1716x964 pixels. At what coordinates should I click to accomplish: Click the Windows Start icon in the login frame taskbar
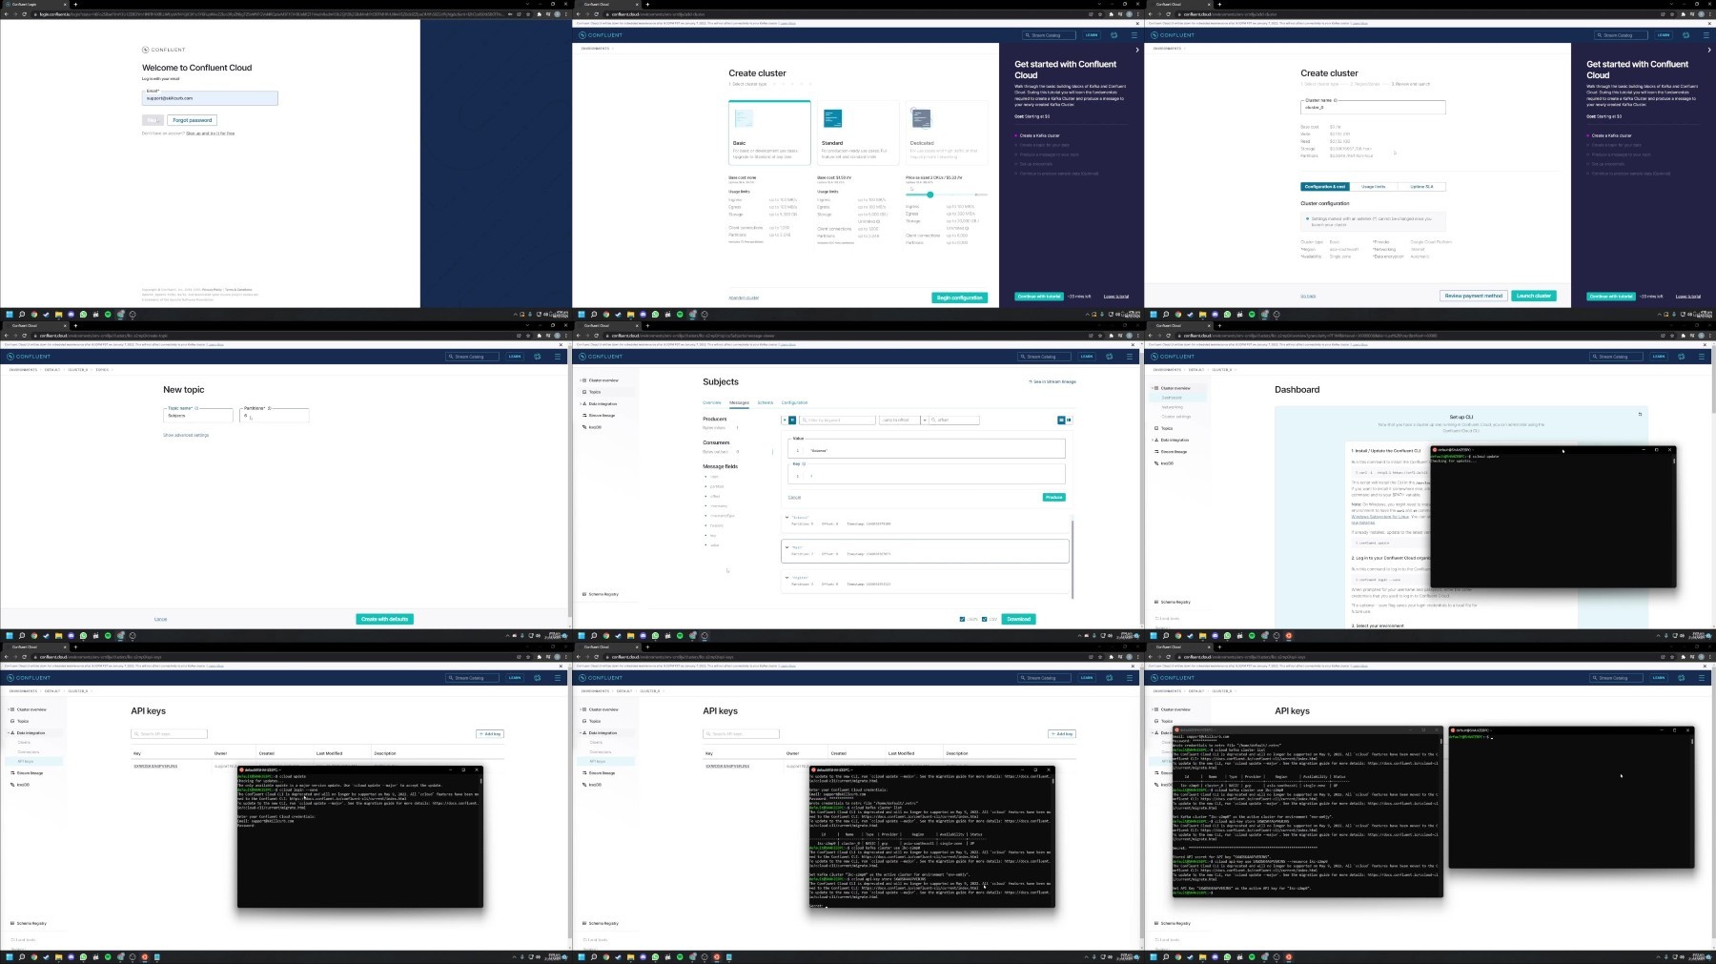(x=10, y=314)
